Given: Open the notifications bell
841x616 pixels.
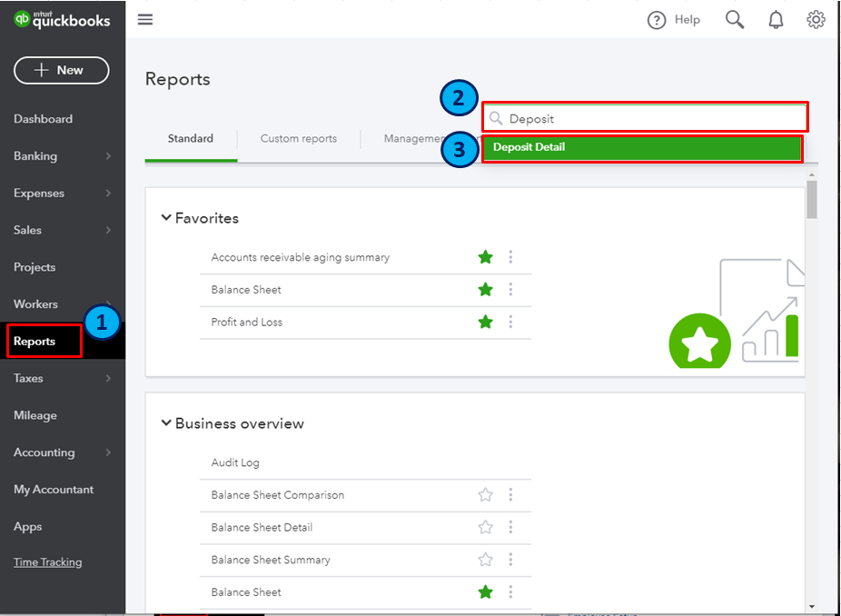Looking at the screenshot, I should coord(776,20).
